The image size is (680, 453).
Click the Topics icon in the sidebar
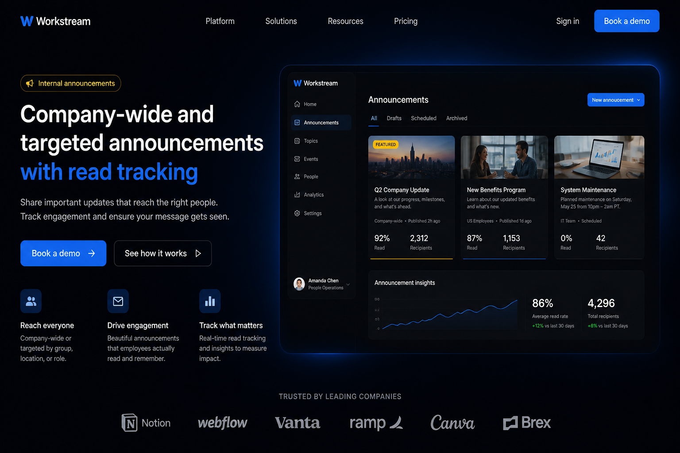coord(297,141)
